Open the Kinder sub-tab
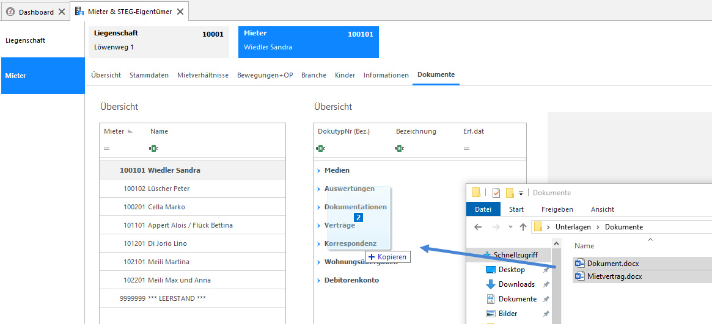The width and height of the screenshot is (712, 324). [345, 75]
